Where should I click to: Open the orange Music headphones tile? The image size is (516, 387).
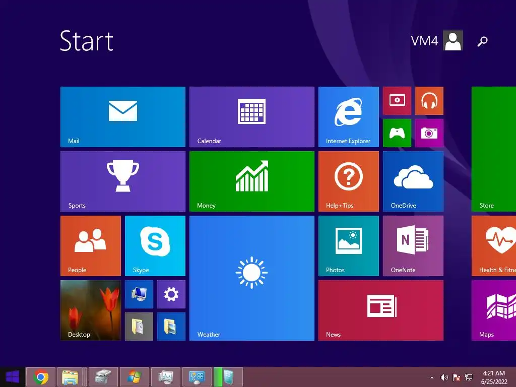click(x=429, y=101)
